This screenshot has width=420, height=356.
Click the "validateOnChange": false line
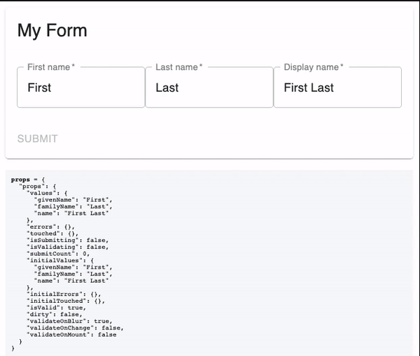coord(75,327)
